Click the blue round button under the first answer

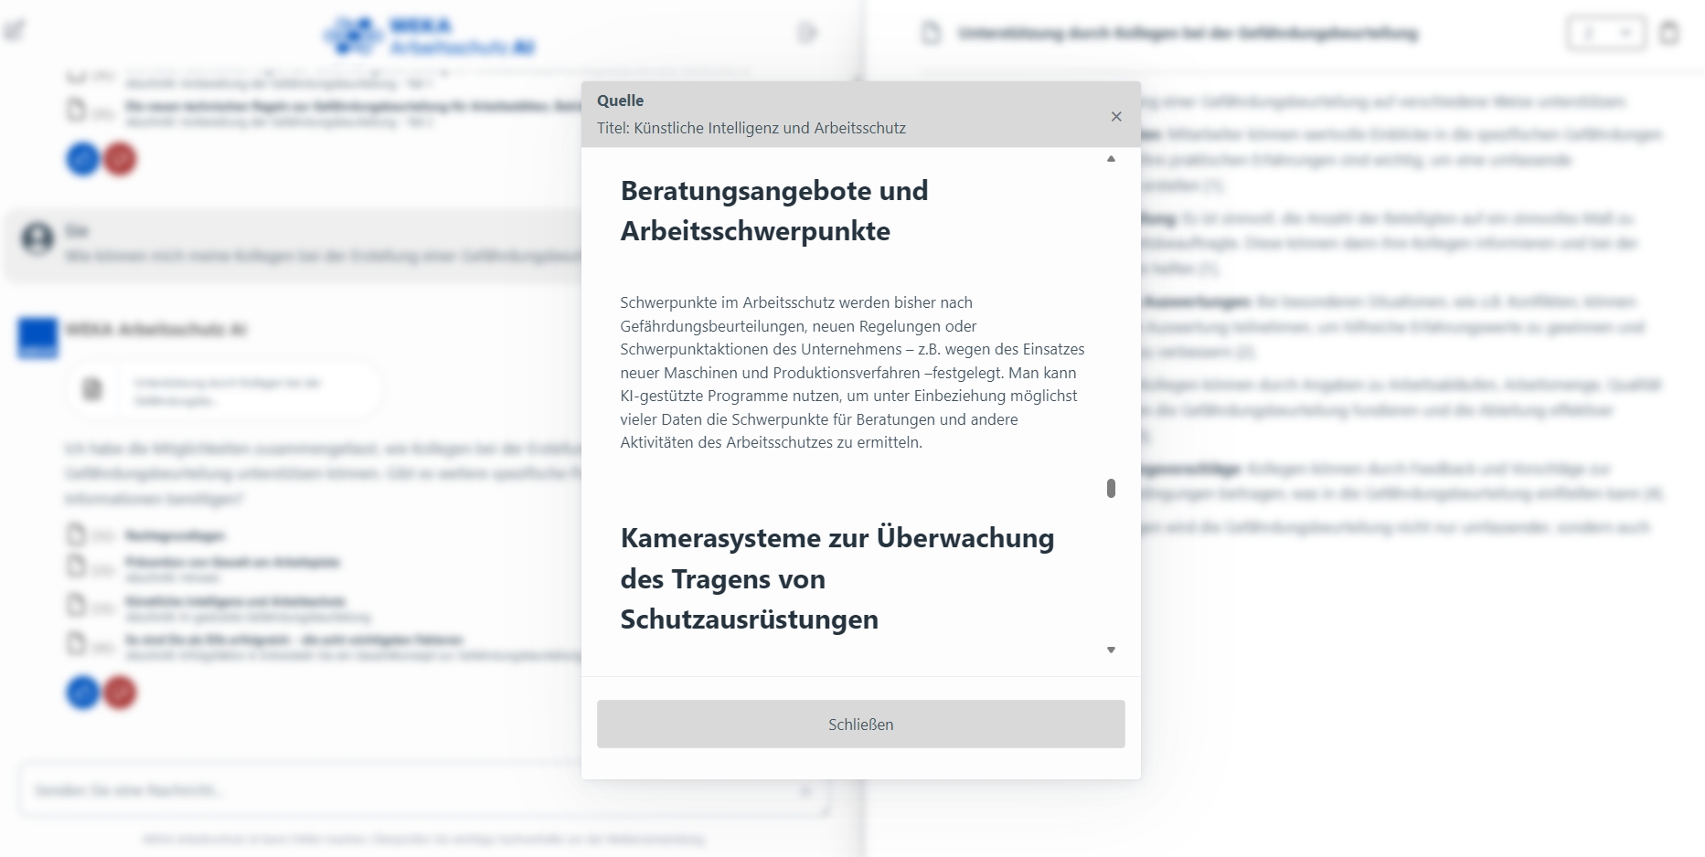click(x=82, y=160)
